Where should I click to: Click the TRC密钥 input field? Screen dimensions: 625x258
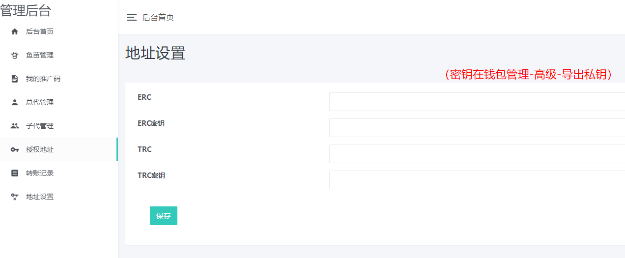(x=477, y=180)
